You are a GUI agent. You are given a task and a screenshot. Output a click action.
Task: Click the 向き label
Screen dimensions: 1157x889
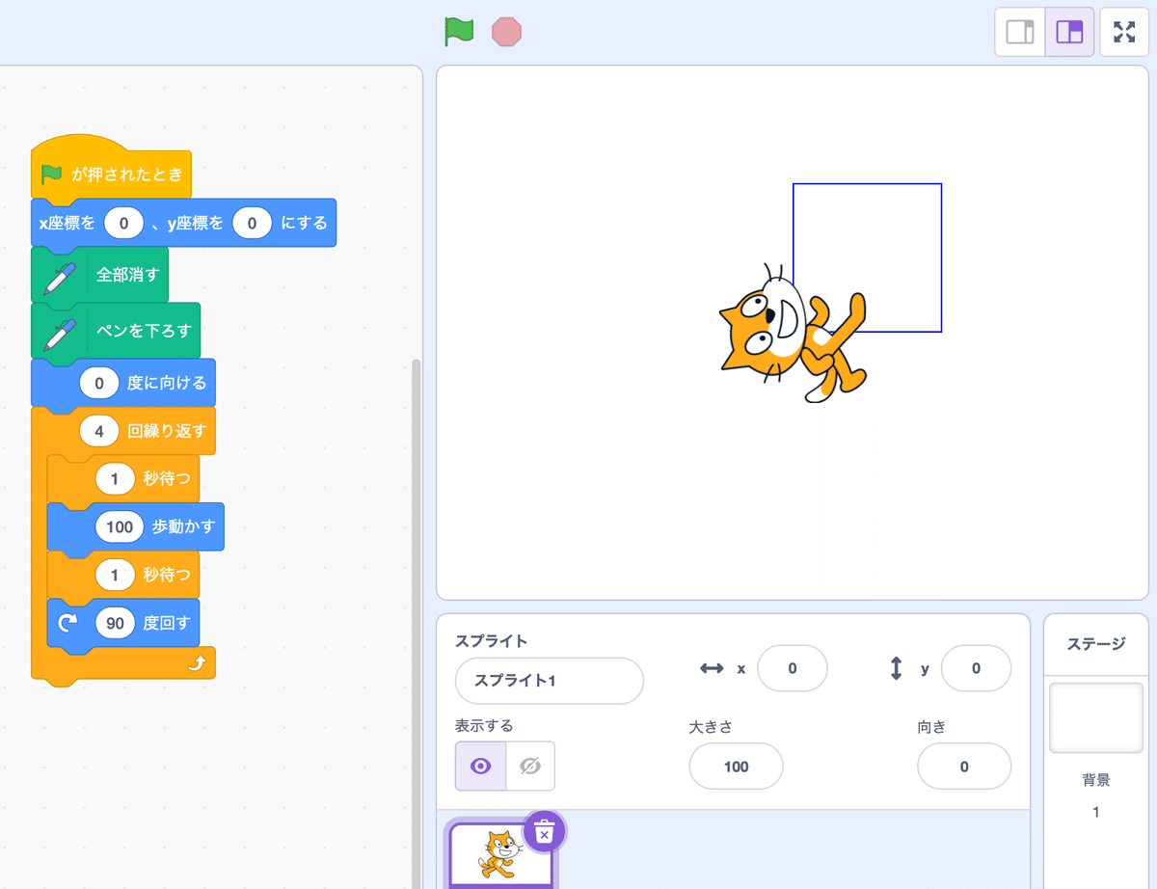(932, 727)
